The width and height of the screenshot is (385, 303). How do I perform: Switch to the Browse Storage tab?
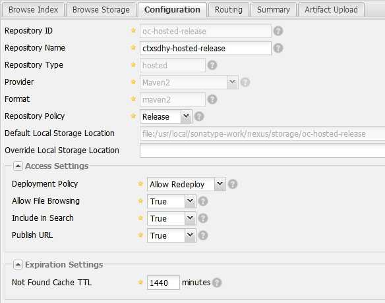[101, 10]
